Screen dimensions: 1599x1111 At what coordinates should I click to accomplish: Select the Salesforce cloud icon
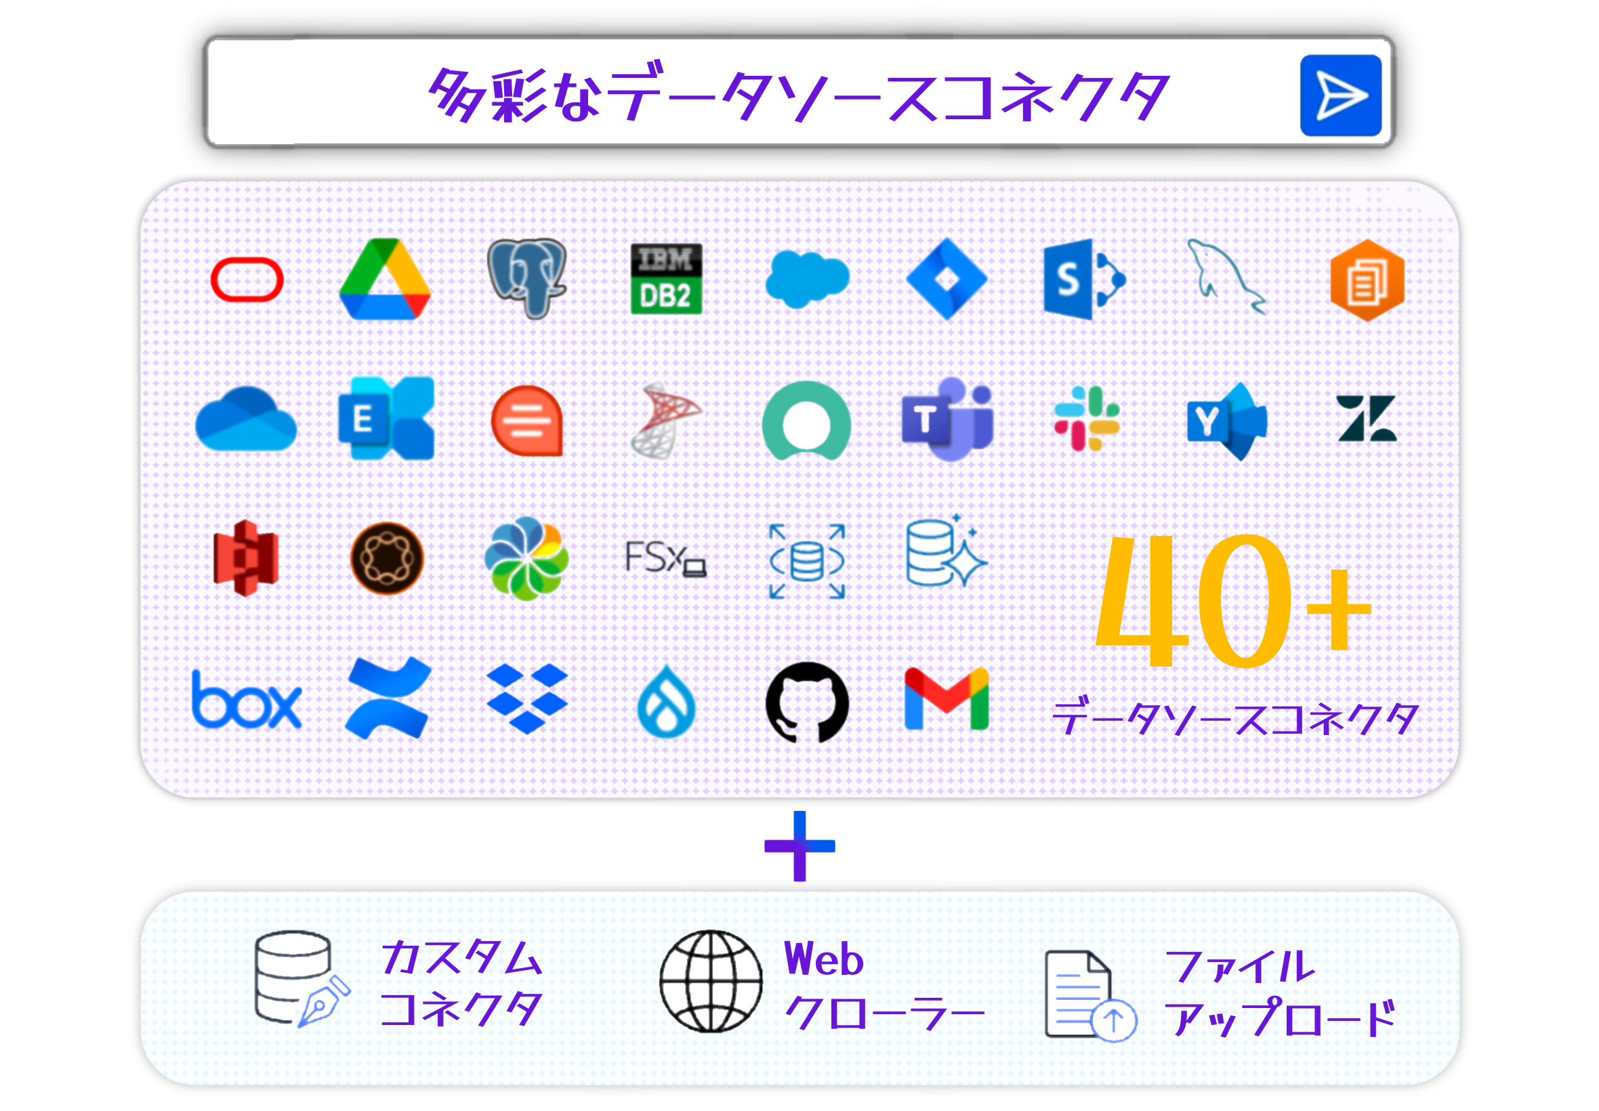(807, 280)
